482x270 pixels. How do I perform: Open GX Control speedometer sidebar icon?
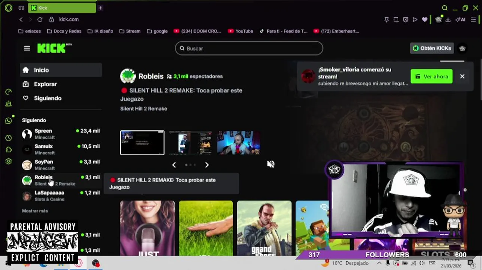point(9,92)
